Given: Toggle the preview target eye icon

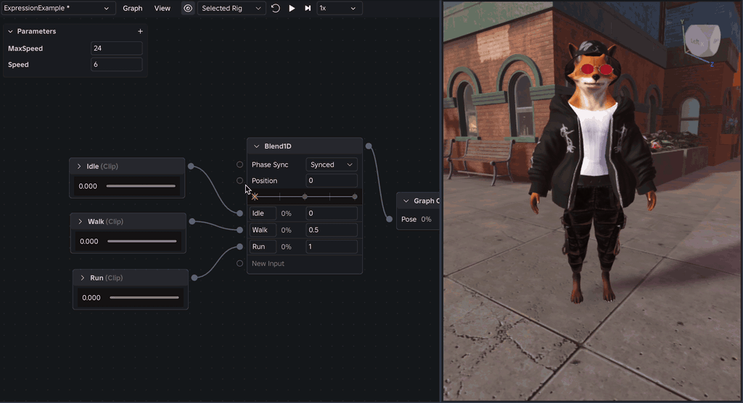Looking at the screenshot, I should pyautogui.click(x=188, y=8).
